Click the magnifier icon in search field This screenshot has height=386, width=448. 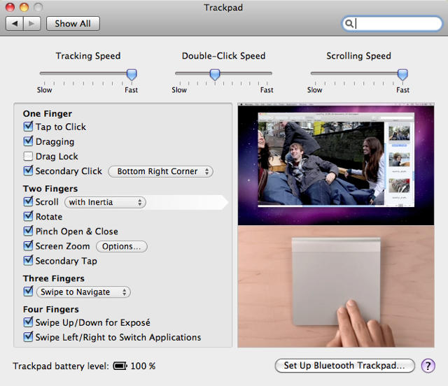click(349, 23)
